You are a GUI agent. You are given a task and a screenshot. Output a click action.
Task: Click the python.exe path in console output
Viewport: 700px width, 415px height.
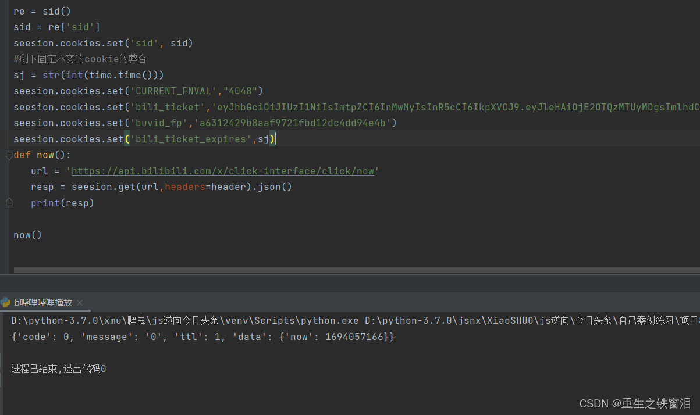point(185,320)
